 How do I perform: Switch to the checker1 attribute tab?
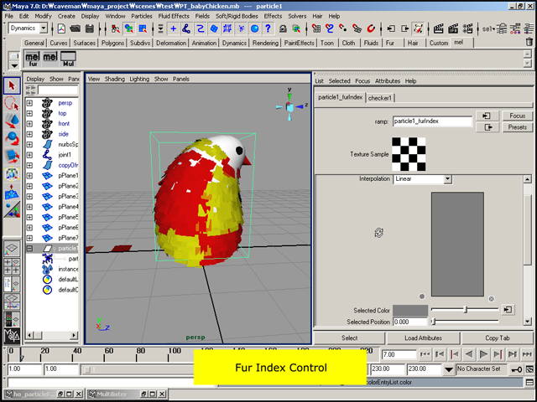(x=380, y=98)
